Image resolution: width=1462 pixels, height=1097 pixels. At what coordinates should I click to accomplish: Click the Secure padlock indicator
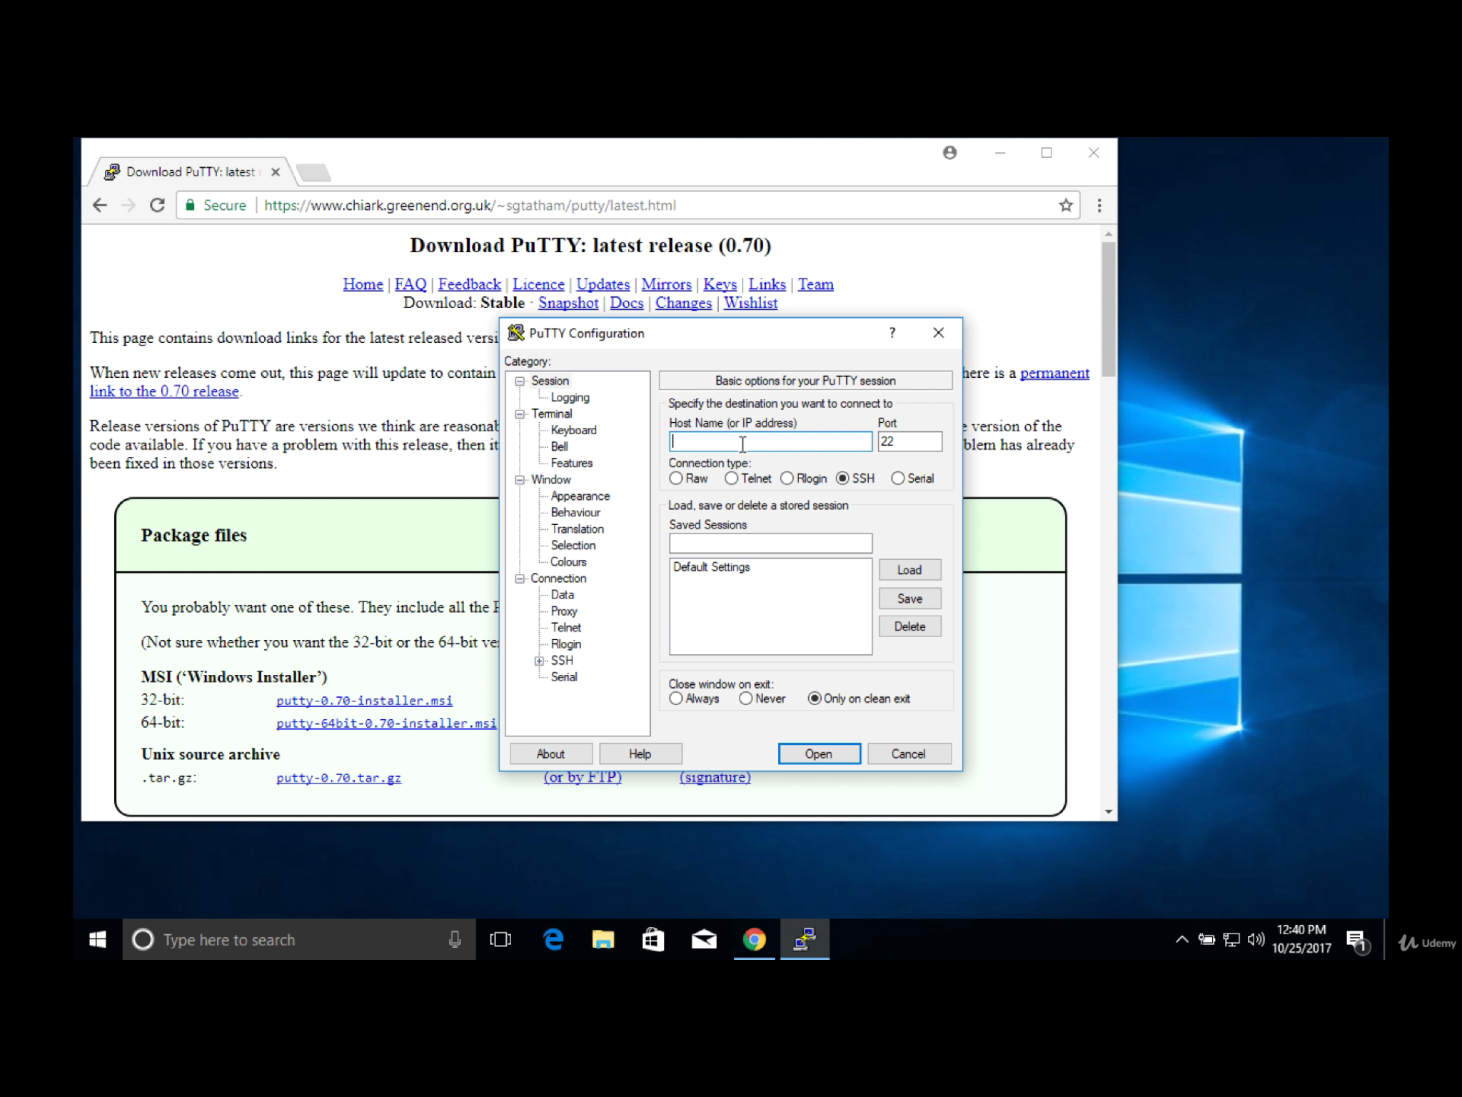(x=216, y=206)
